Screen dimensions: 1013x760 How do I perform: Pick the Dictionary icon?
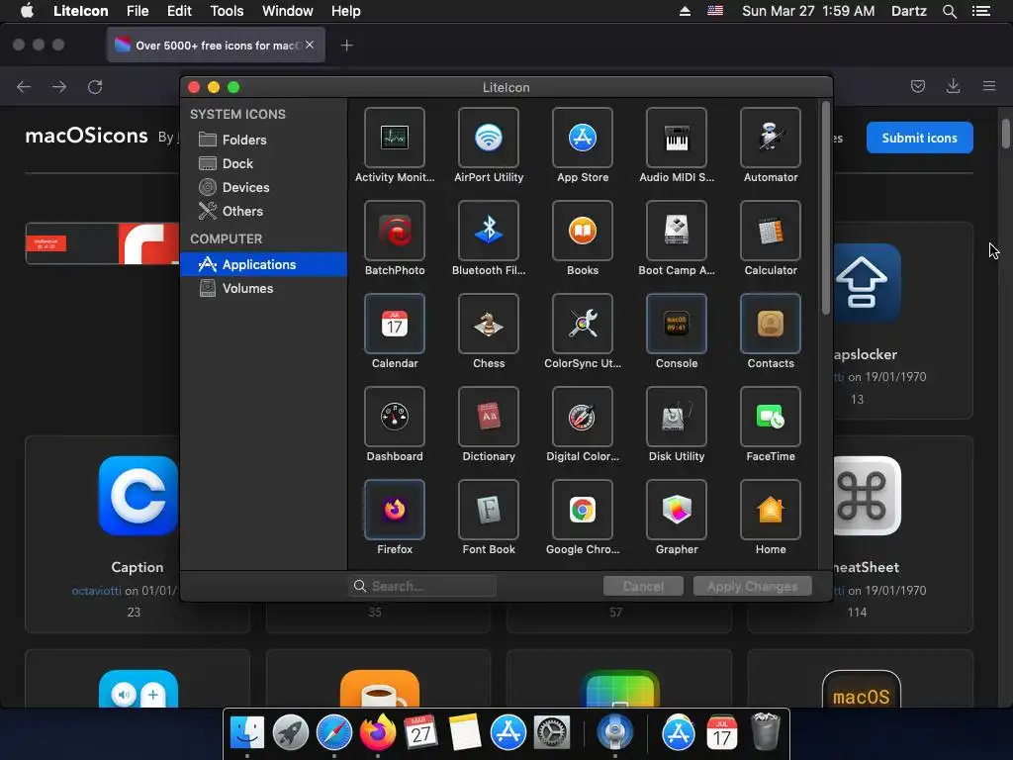point(489,417)
